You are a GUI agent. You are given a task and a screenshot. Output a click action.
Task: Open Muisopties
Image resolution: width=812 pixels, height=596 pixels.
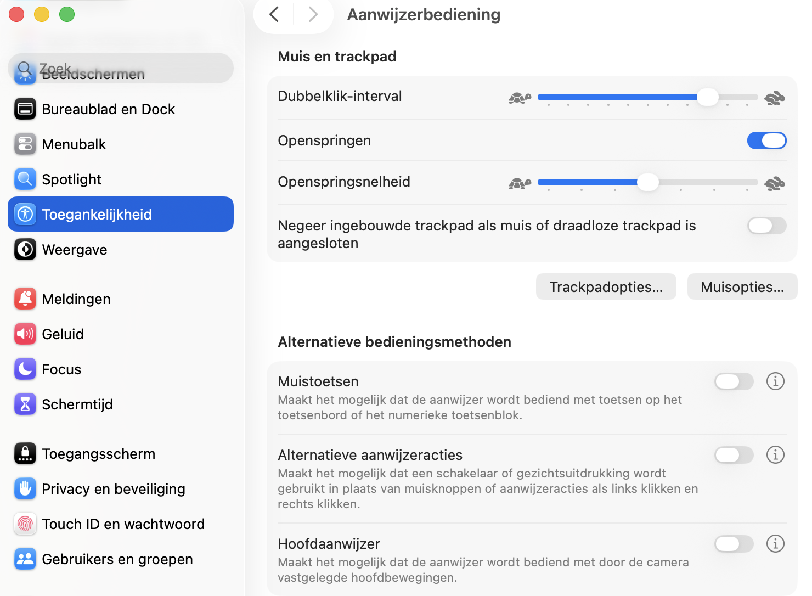[x=742, y=286]
